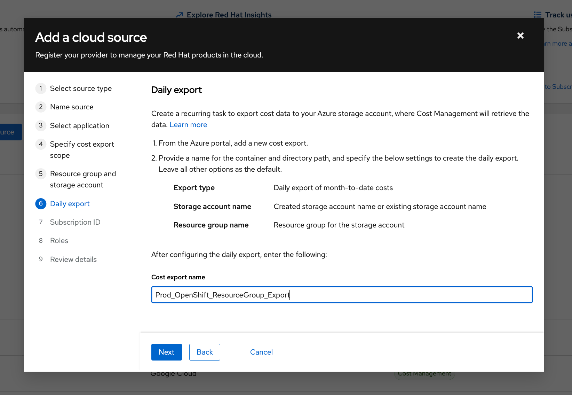The height and width of the screenshot is (395, 572).
Task: Jump to Select application step
Action: tap(79, 126)
